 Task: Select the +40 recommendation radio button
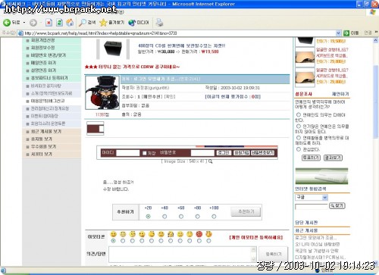[164, 217]
